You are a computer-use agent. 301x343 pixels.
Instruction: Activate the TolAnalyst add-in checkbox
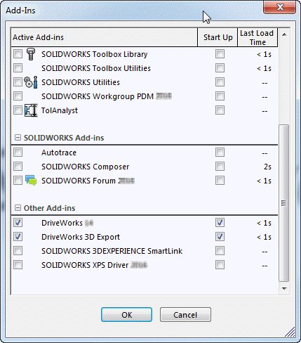pos(18,110)
